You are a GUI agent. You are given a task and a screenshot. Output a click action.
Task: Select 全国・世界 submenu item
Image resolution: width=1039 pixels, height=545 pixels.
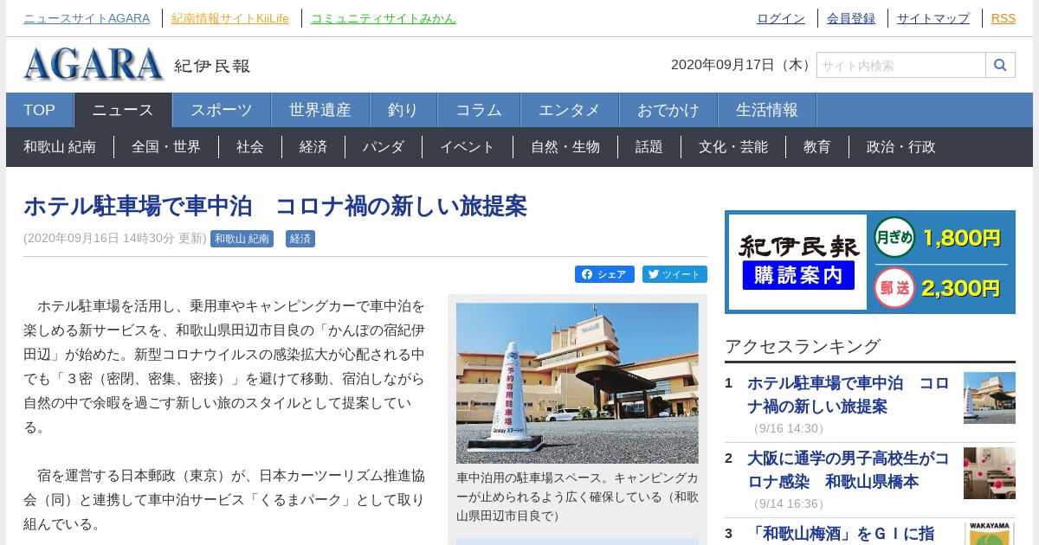[166, 147]
